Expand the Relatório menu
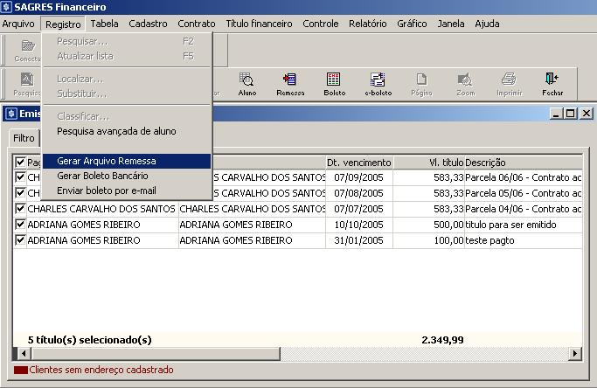Screen dimensions: 597x388 click(367, 24)
